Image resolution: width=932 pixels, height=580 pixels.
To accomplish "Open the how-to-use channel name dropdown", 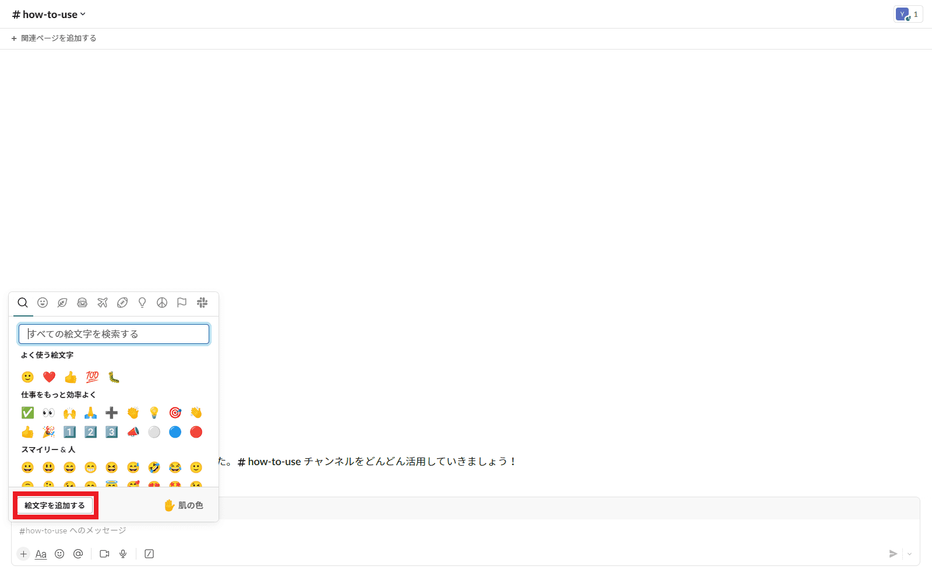I will [x=49, y=15].
